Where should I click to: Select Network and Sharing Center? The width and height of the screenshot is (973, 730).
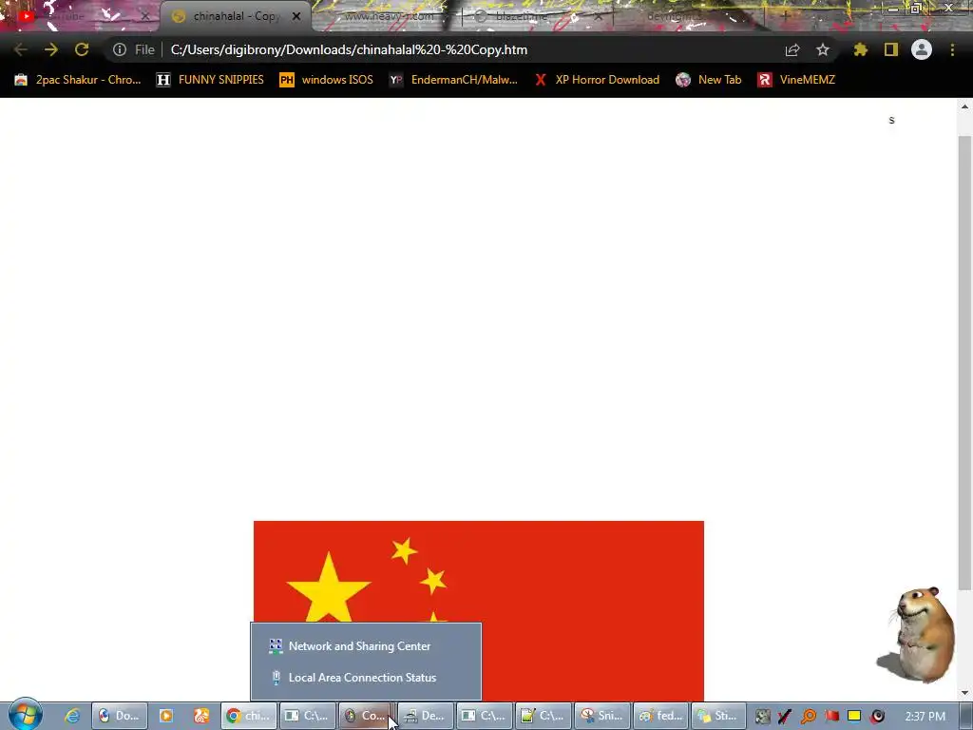point(366,646)
